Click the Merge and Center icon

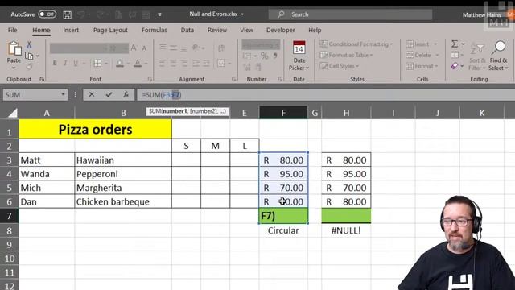coord(221,63)
